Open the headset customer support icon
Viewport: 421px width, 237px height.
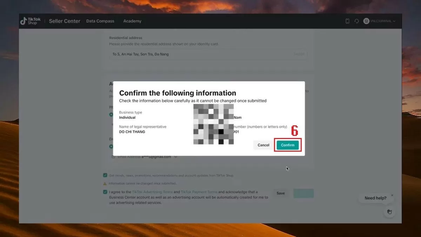tap(356, 21)
